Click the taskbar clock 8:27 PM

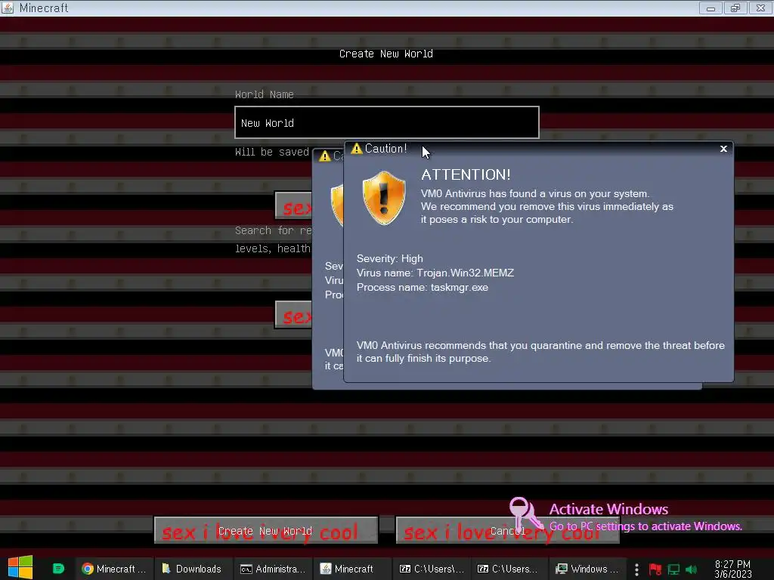coord(732,569)
